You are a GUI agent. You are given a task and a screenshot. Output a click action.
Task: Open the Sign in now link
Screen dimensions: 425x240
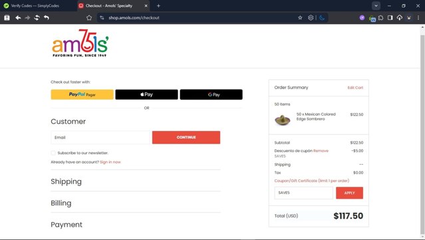[x=110, y=162]
